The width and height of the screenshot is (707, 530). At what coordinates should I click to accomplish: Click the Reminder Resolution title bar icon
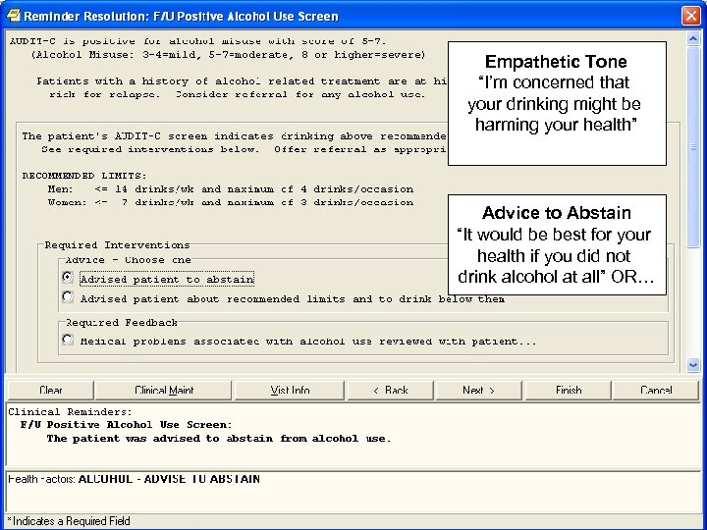[x=14, y=16]
